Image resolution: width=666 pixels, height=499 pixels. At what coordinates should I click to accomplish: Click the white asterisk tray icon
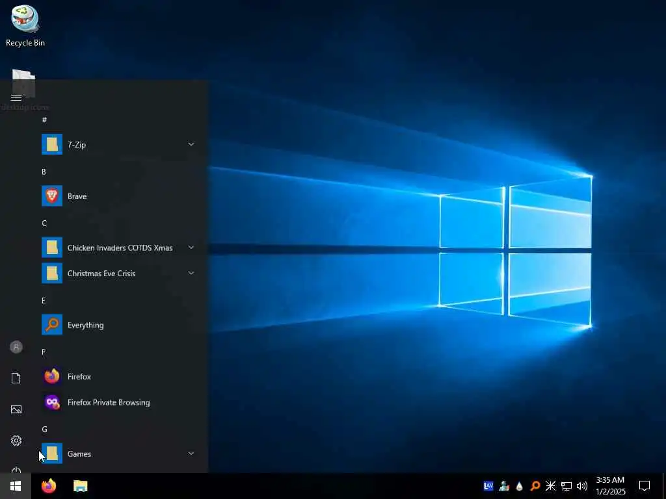pos(550,486)
